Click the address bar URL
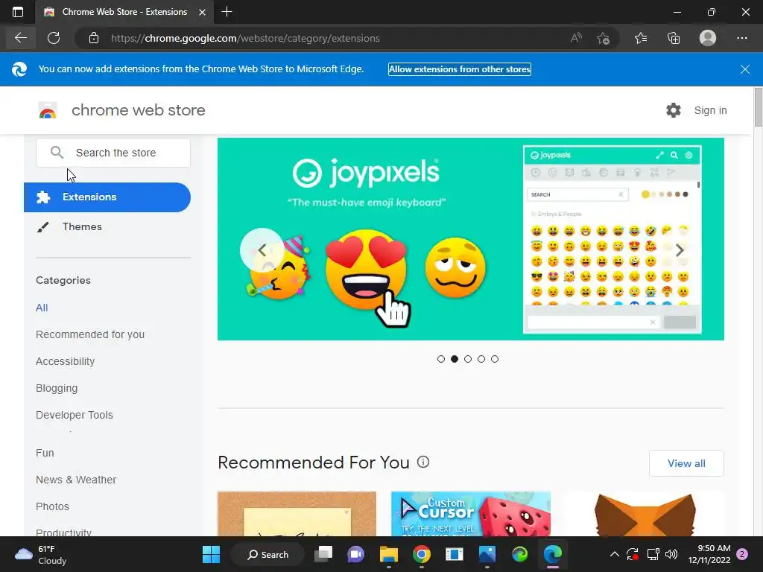This screenshot has height=572, width=763. 245,38
